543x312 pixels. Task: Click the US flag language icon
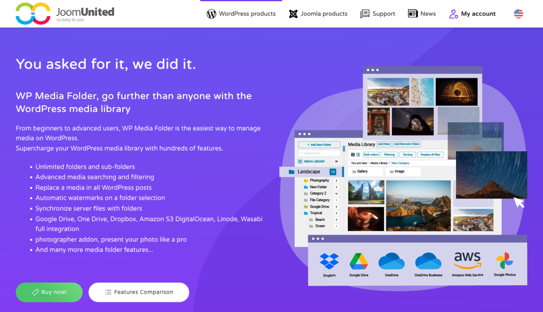(x=518, y=14)
